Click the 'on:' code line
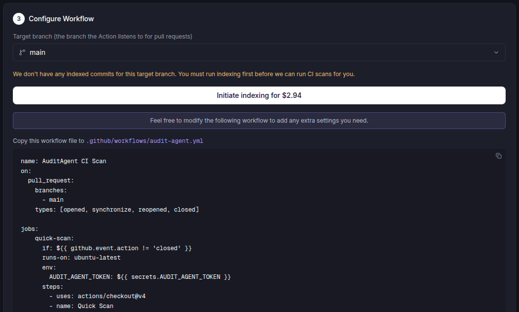519x312 pixels. pyautogui.click(x=26, y=171)
